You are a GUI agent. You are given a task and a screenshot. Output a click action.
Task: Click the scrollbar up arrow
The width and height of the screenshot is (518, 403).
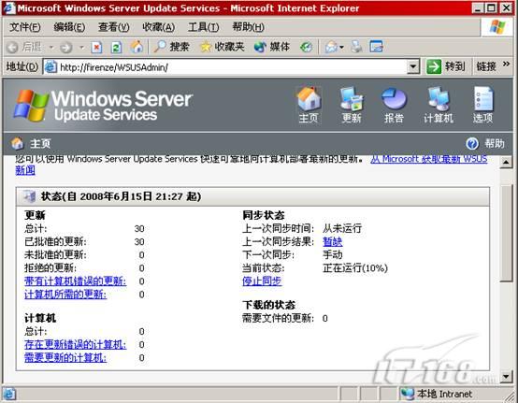506,162
